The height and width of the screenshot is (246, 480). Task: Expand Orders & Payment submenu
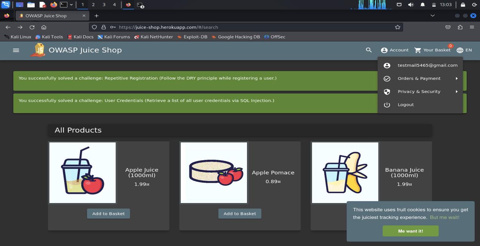tap(419, 78)
